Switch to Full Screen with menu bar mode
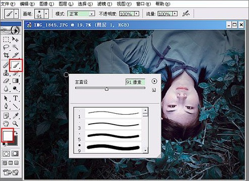 point(11,163)
